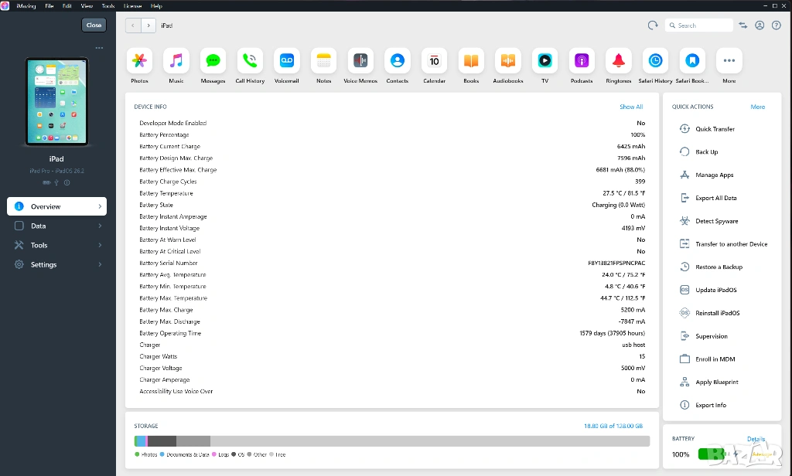Expand the Settings sidebar section
The width and height of the screenshot is (792, 476).
tap(56, 265)
